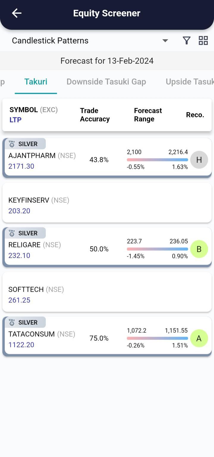Tap the Forecast Range column header

point(148,115)
